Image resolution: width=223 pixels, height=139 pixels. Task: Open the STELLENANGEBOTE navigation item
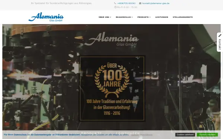[x=183, y=17]
